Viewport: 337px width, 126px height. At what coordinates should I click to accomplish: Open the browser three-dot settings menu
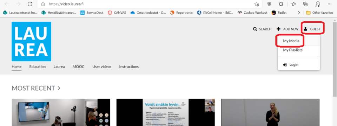(x=330, y=4)
